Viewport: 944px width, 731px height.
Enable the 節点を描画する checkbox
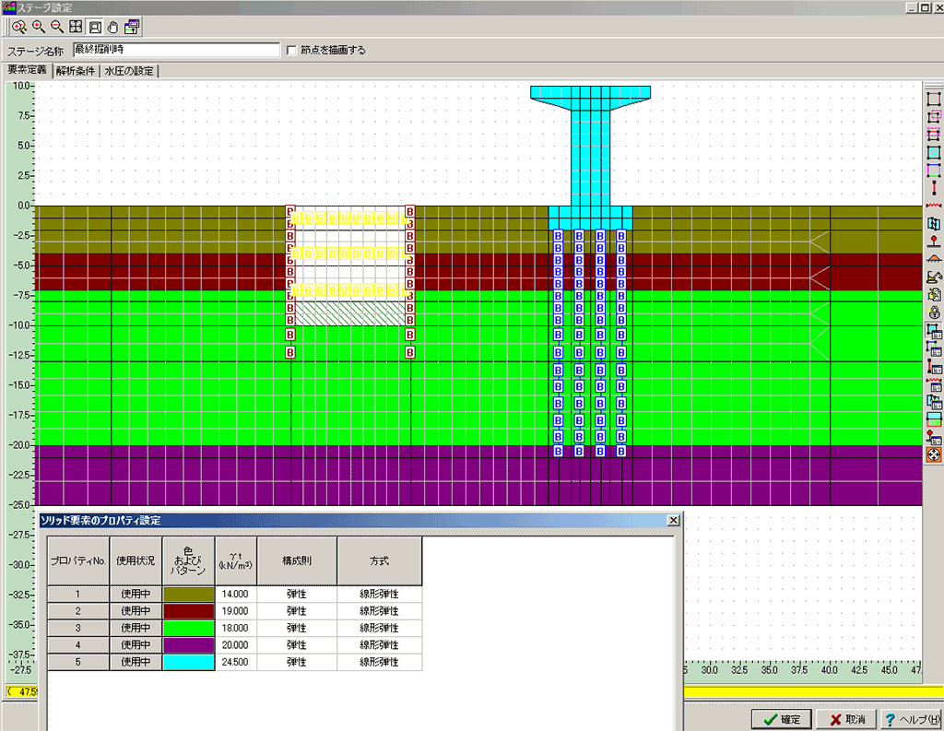293,51
